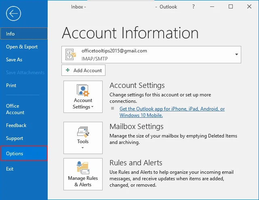259x200 pixels.
Task: Click the Help question mark icon
Action: click(x=194, y=6)
